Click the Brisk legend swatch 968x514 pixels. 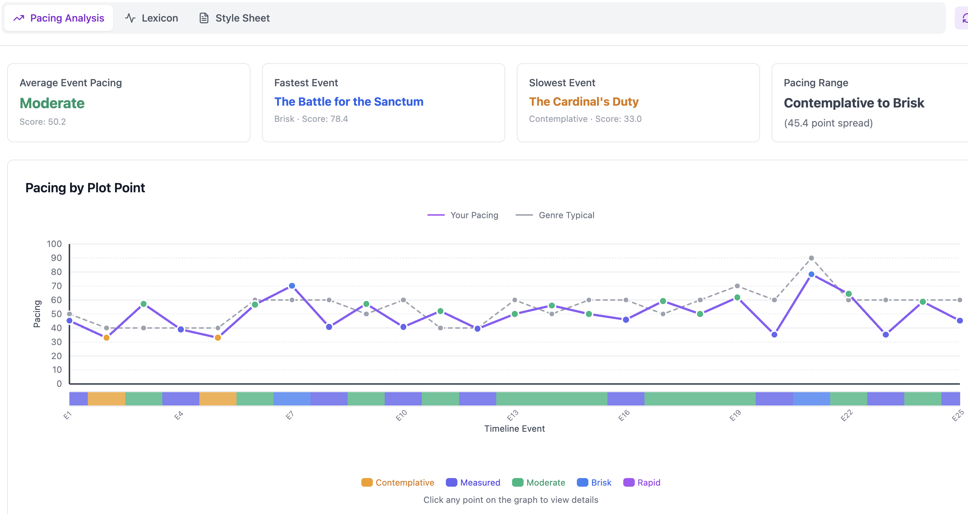pyautogui.click(x=582, y=482)
